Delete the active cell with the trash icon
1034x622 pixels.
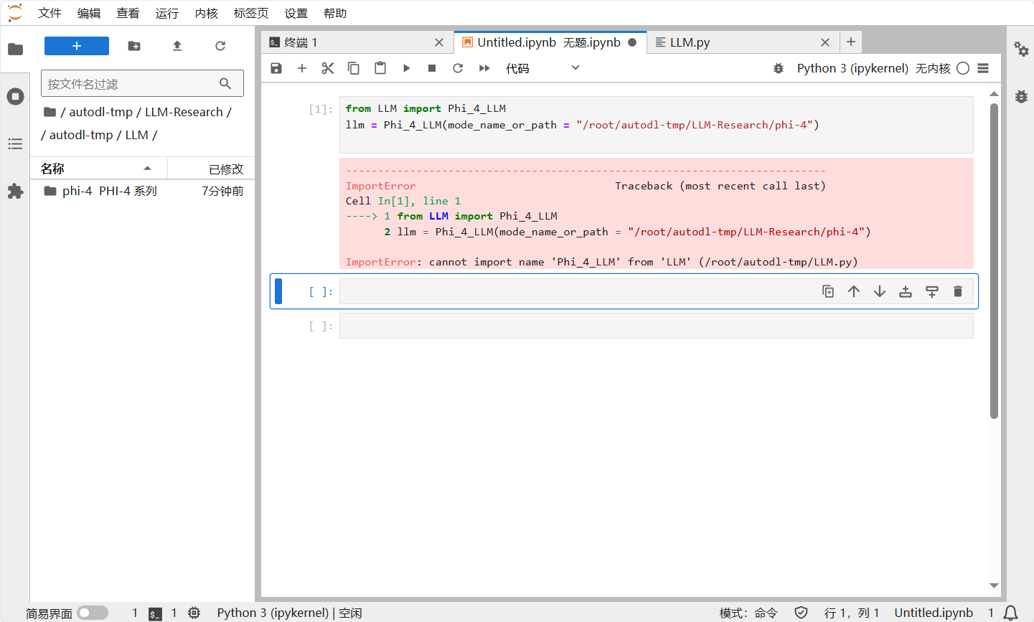point(957,291)
